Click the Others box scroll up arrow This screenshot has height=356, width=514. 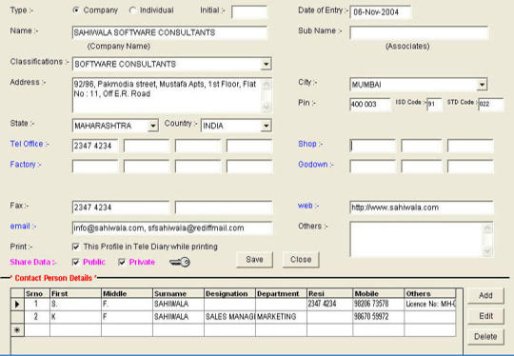tap(487, 228)
